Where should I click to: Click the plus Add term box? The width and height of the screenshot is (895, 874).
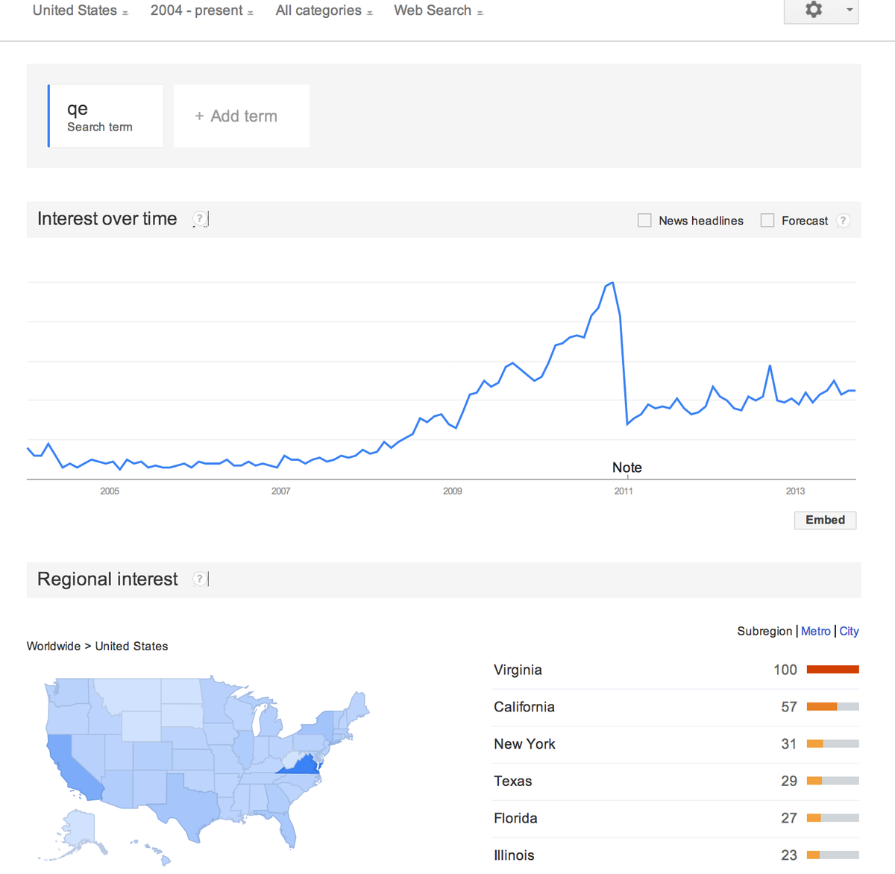tap(242, 116)
